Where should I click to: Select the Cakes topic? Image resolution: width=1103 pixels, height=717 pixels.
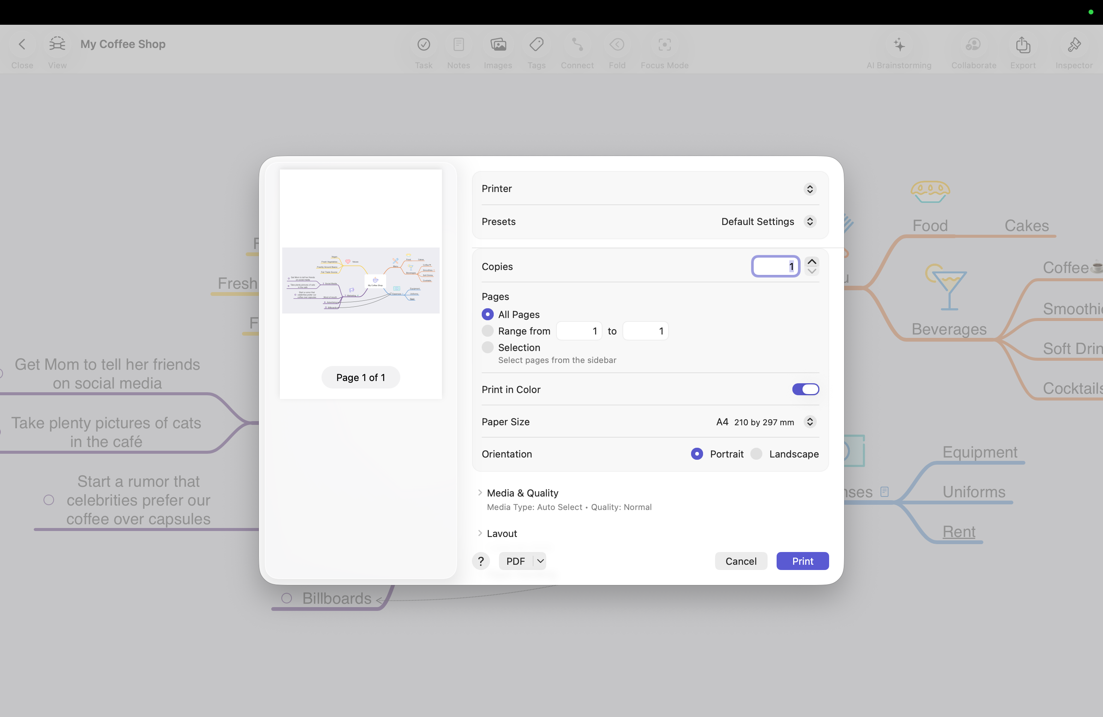point(1026,226)
